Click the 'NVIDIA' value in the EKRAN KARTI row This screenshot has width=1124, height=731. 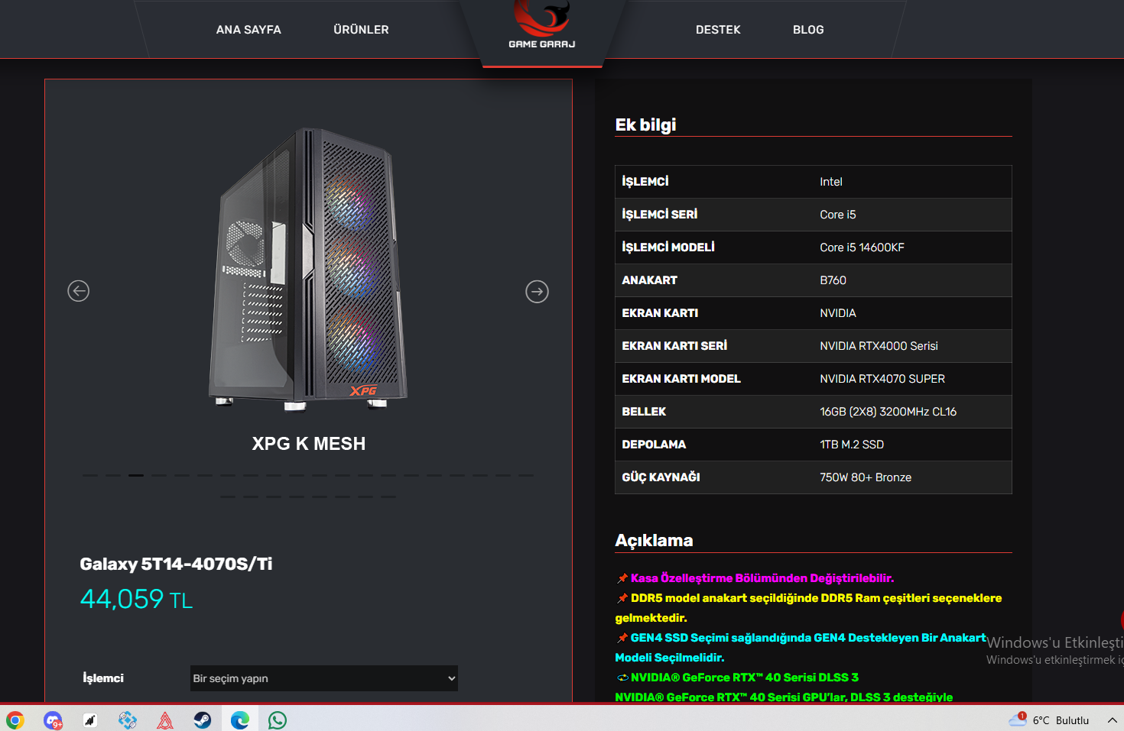click(838, 313)
